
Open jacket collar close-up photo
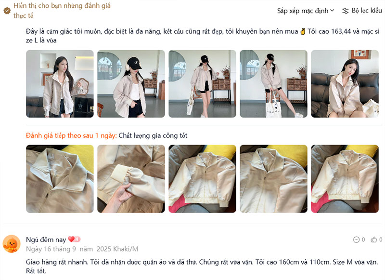tap(60, 179)
